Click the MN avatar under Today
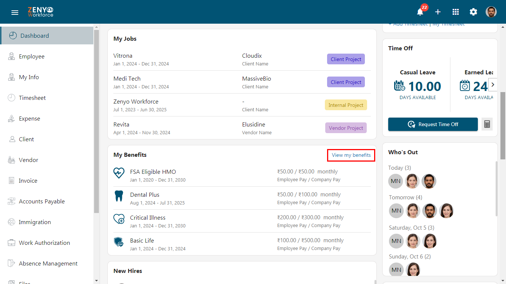This screenshot has height=284, width=506. pos(396,181)
